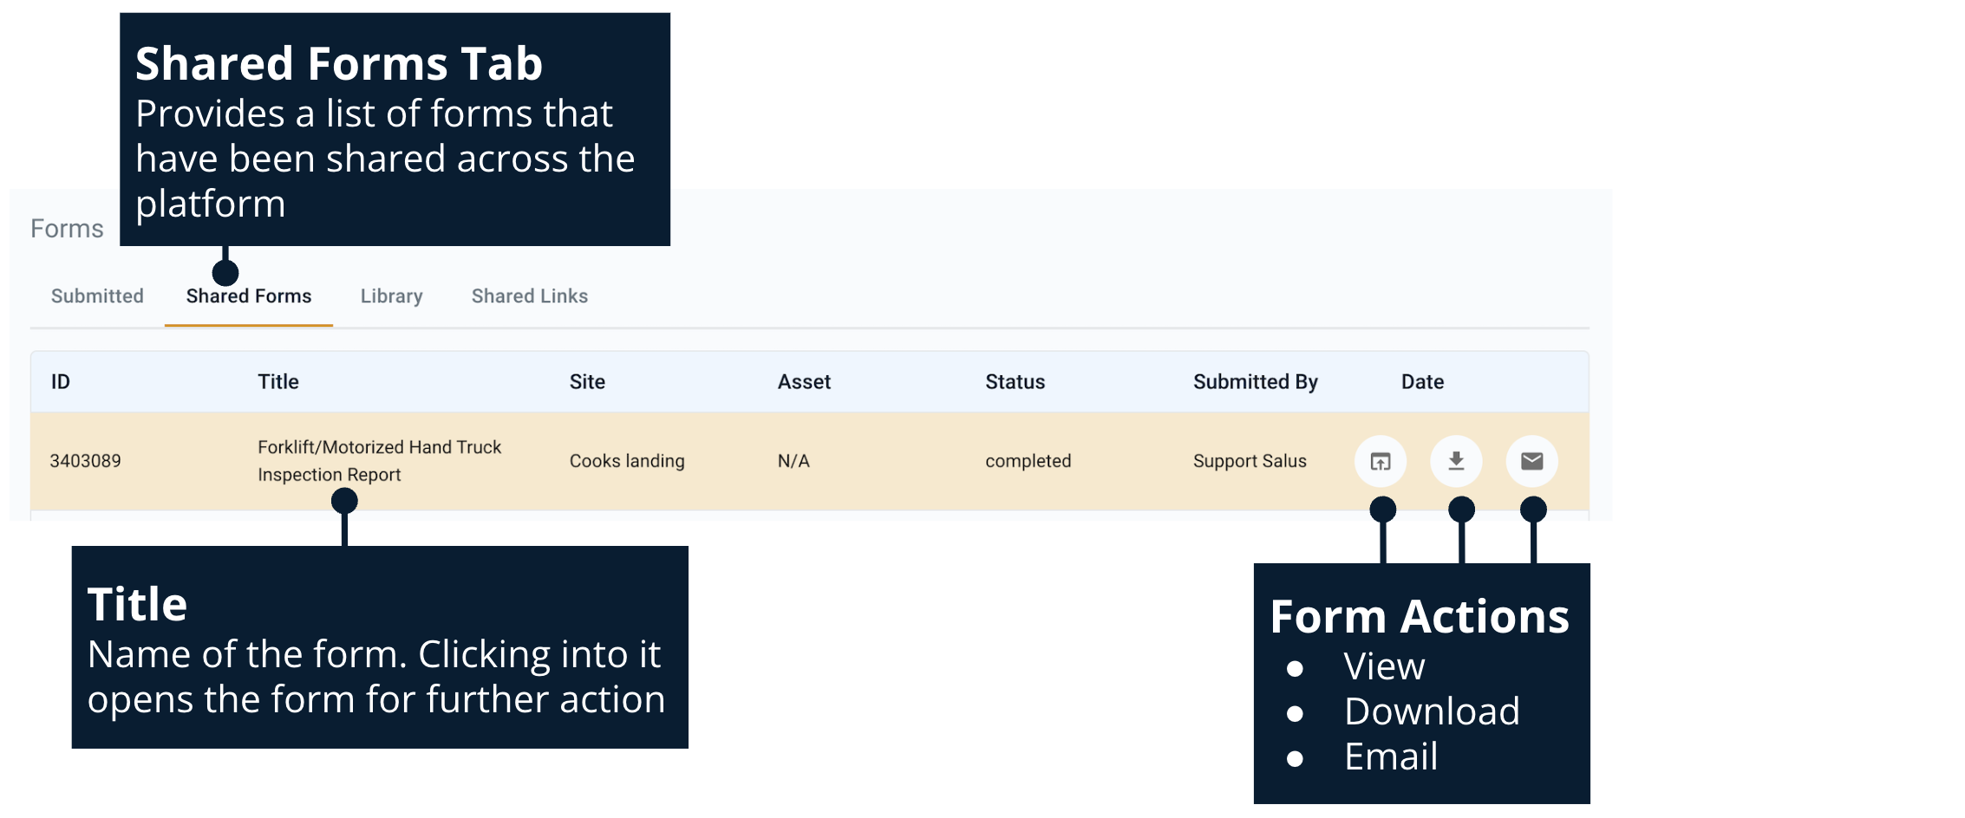1965x818 pixels.
Task: Sort table by Site column
Action: pyautogui.click(x=587, y=382)
